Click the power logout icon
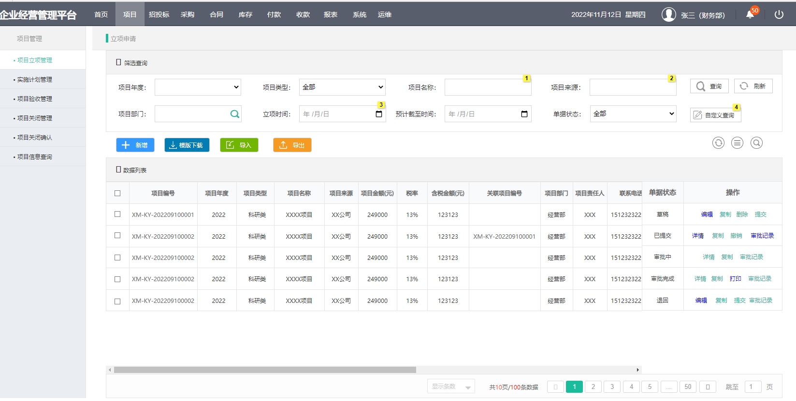This screenshot has height=401, width=796. (x=779, y=14)
